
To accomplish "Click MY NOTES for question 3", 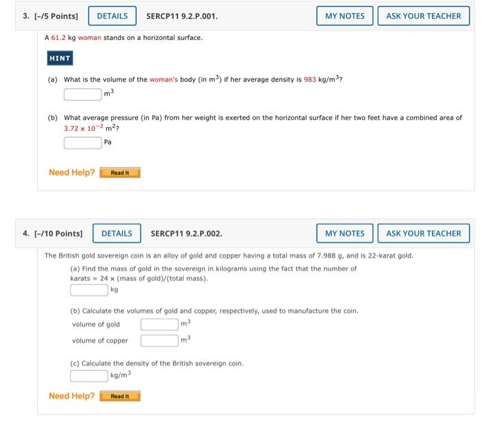I will coord(345,16).
